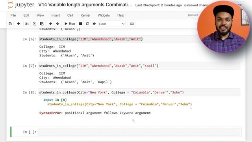Click the 'Input In [8]' traceback line

pos(55,100)
